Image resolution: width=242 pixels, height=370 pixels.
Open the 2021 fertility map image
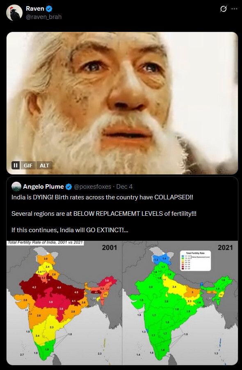coord(180,303)
